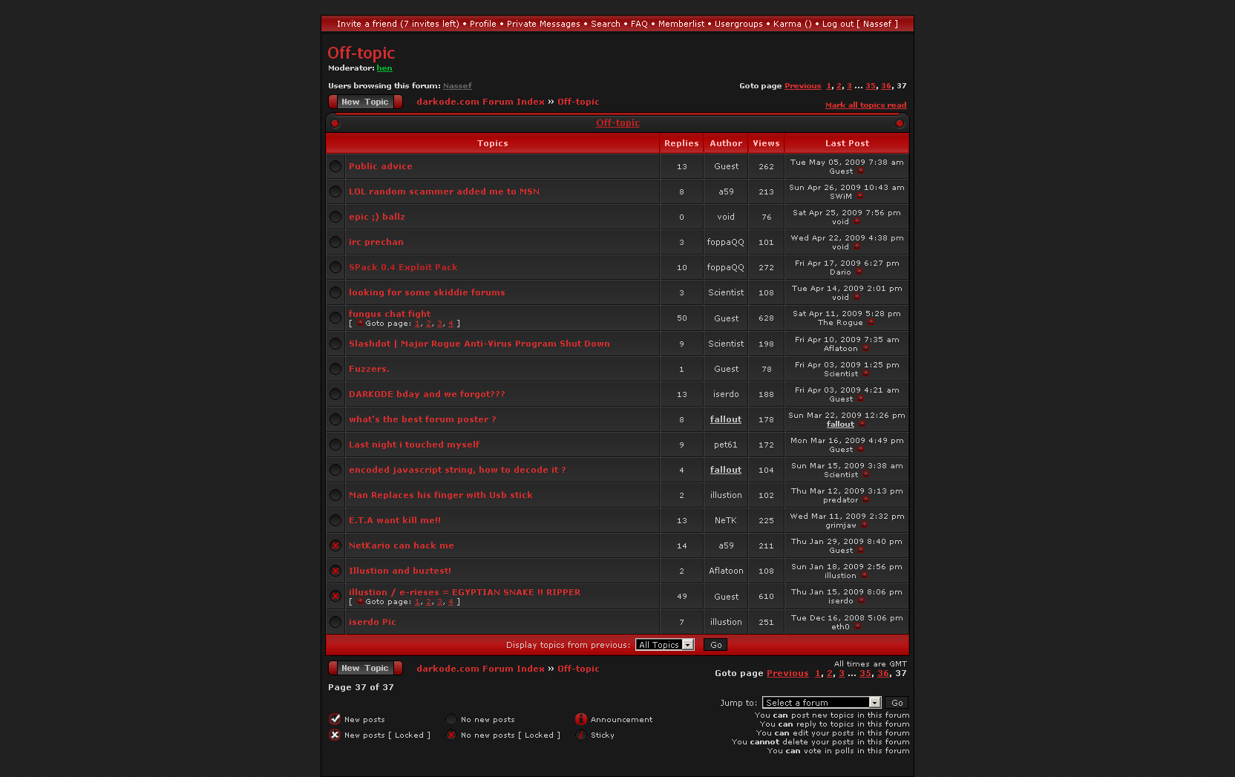
Task: Open the Memberlist menu item
Action: (x=681, y=24)
